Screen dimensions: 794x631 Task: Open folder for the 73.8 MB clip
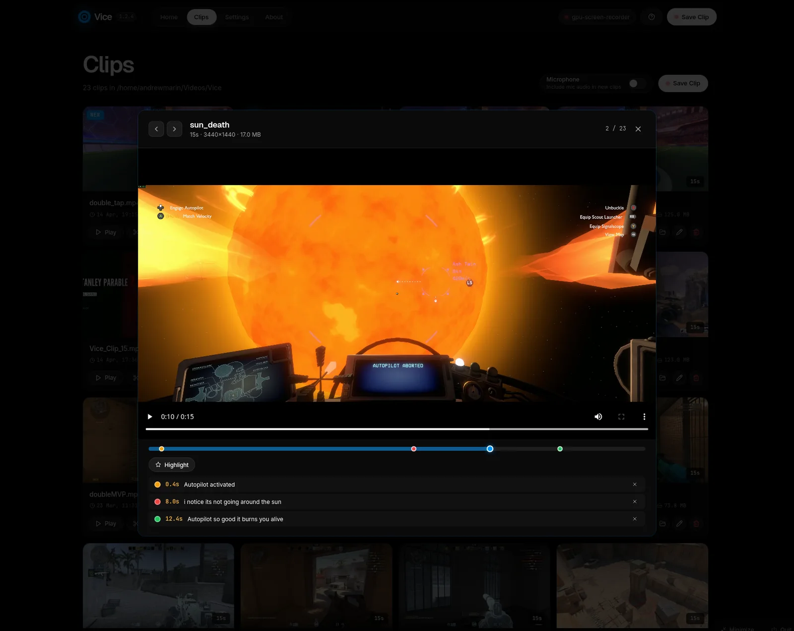[x=662, y=524]
